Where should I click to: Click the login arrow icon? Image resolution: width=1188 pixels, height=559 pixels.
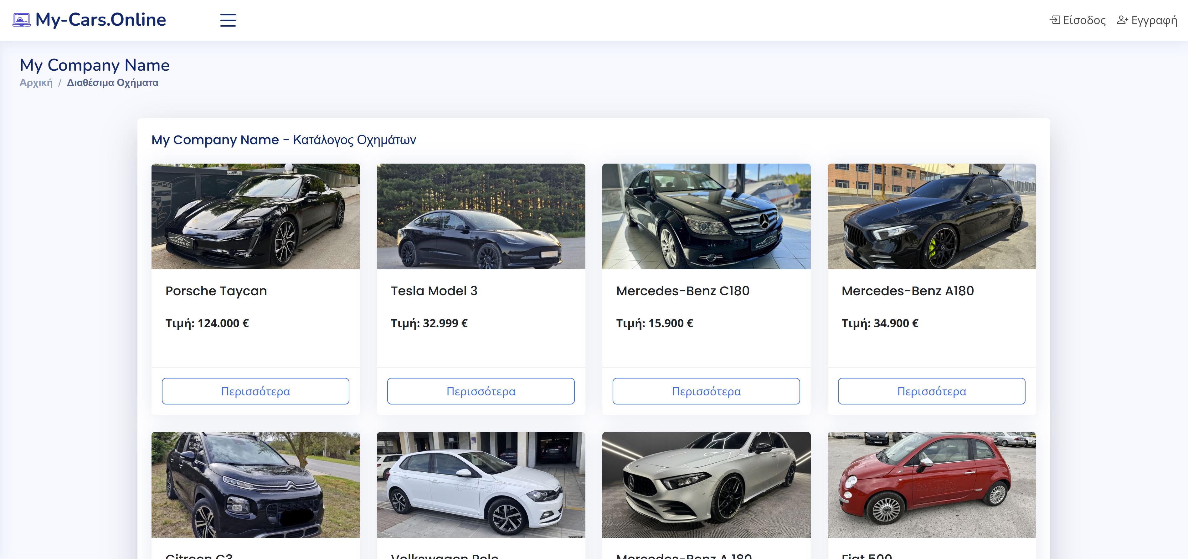click(x=1054, y=20)
